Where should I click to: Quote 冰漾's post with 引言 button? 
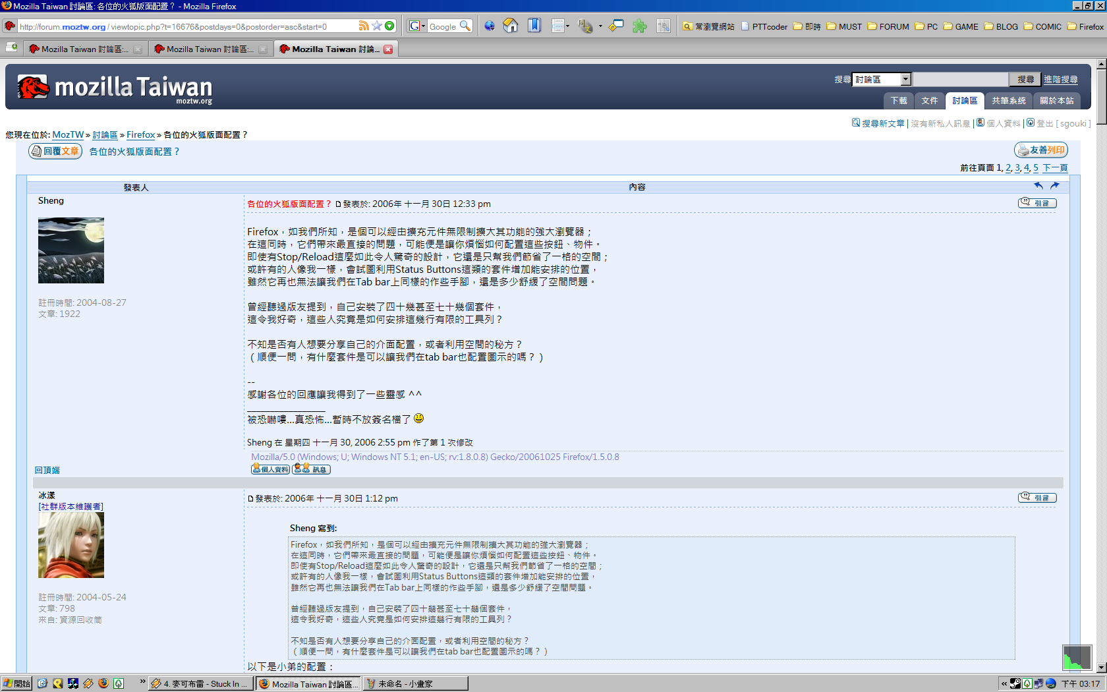point(1037,498)
